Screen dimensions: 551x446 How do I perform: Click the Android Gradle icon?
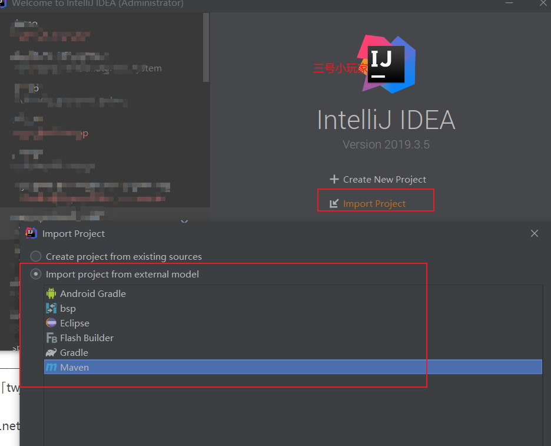pos(51,293)
